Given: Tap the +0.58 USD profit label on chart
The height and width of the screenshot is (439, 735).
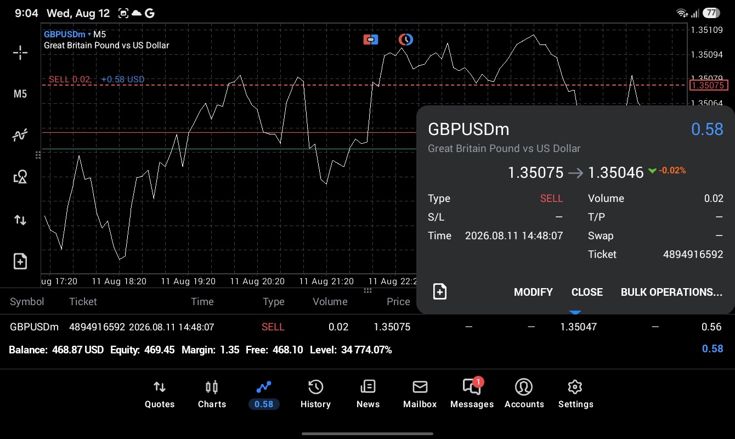Looking at the screenshot, I should click(123, 79).
